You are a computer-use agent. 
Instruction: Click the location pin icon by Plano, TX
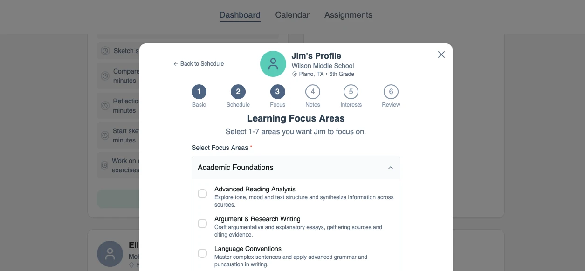pyautogui.click(x=295, y=74)
